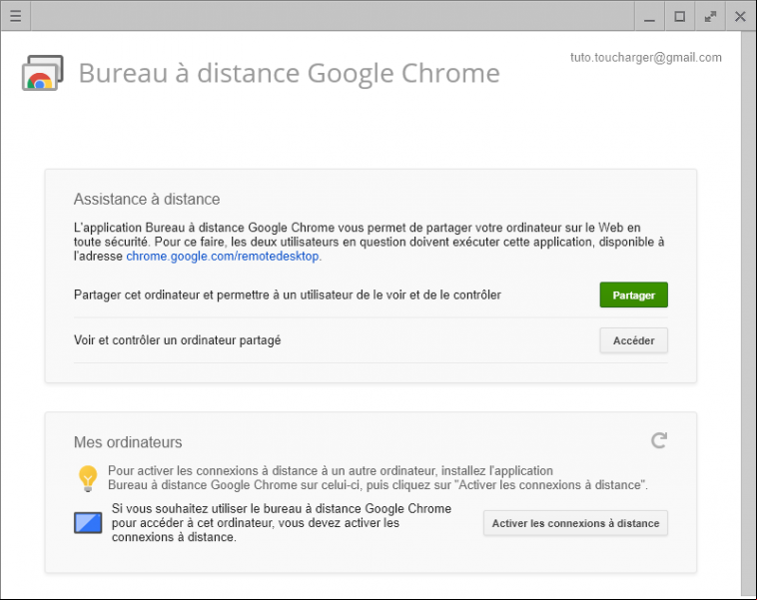Image resolution: width=757 pixels, height=600 pixels.
Task: Close the Remote Desktop window
Action: coord(740,16)
